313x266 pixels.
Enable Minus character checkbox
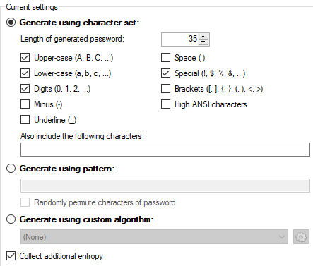pos(25,104)
